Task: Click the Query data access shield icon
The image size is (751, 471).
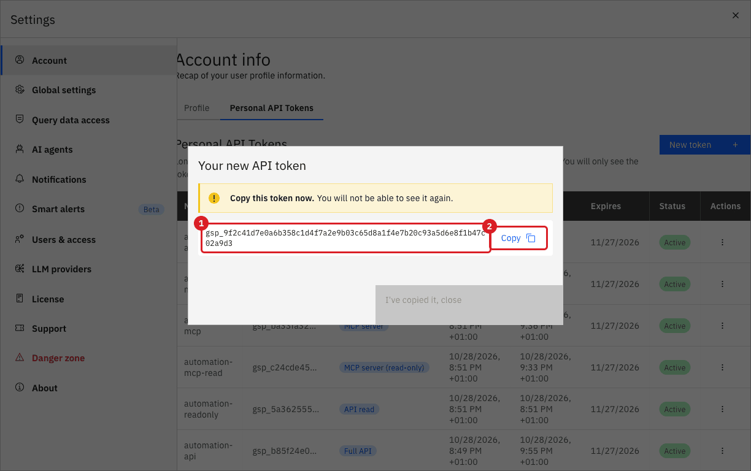Action: coord(20,120)
